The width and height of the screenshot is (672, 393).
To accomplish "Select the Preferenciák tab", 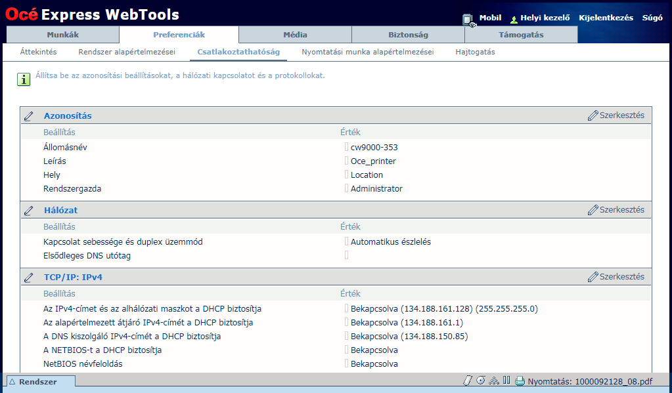I will click(179, 35).
